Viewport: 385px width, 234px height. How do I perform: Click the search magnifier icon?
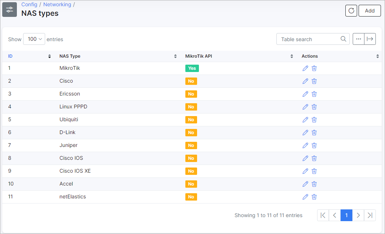point(343,39)
